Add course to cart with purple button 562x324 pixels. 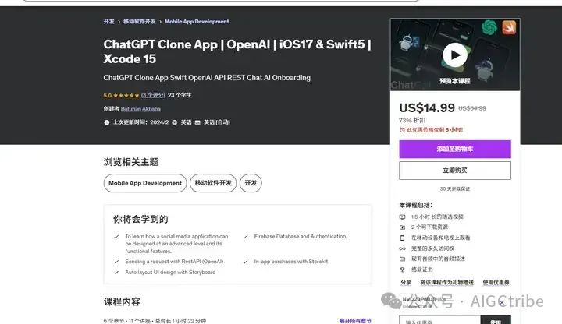click(455, 149)
